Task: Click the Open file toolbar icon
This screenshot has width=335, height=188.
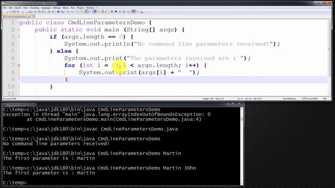Action: click(10, 11)
